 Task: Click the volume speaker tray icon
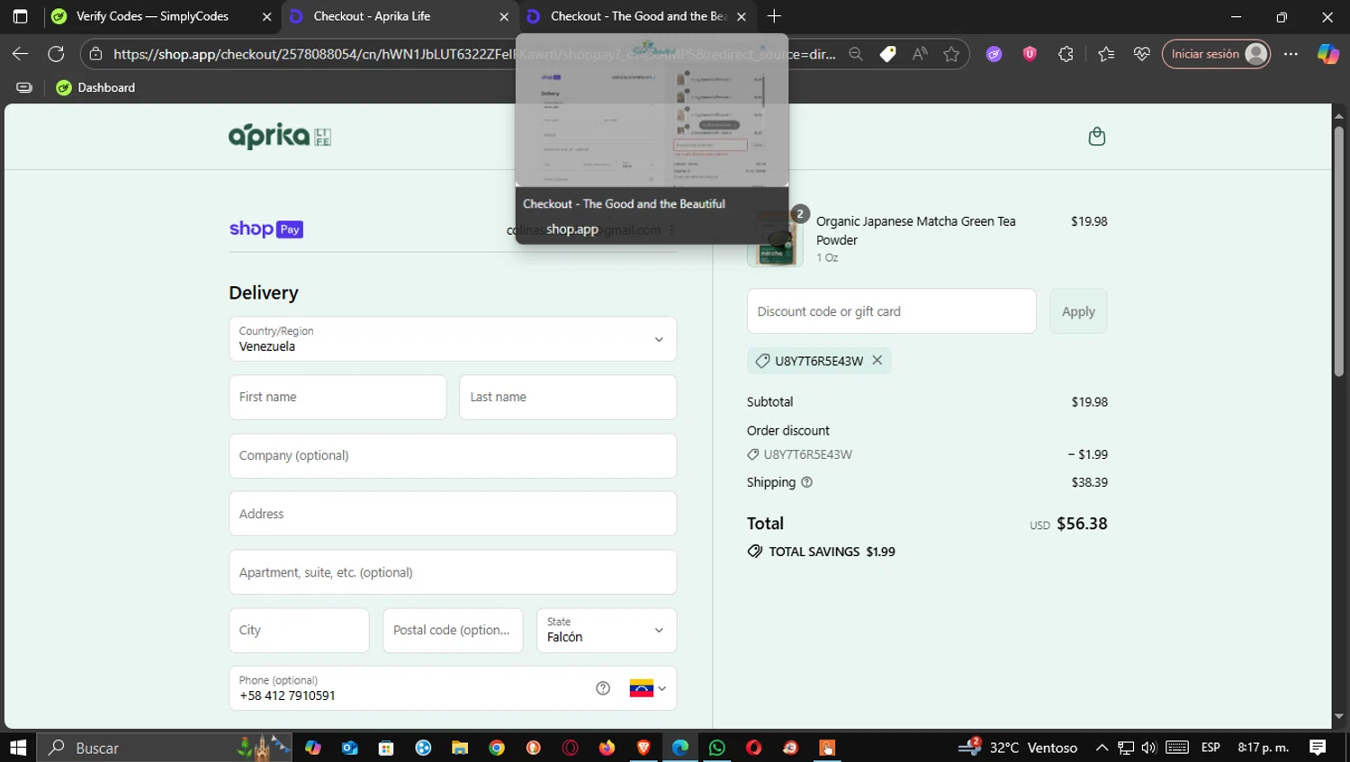(x=1148, y=748)
